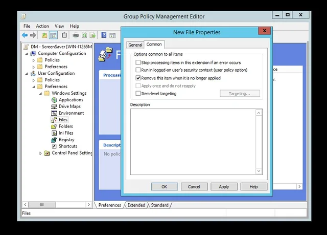Click the Group Policy Management Editor title icon

point(24,16)
